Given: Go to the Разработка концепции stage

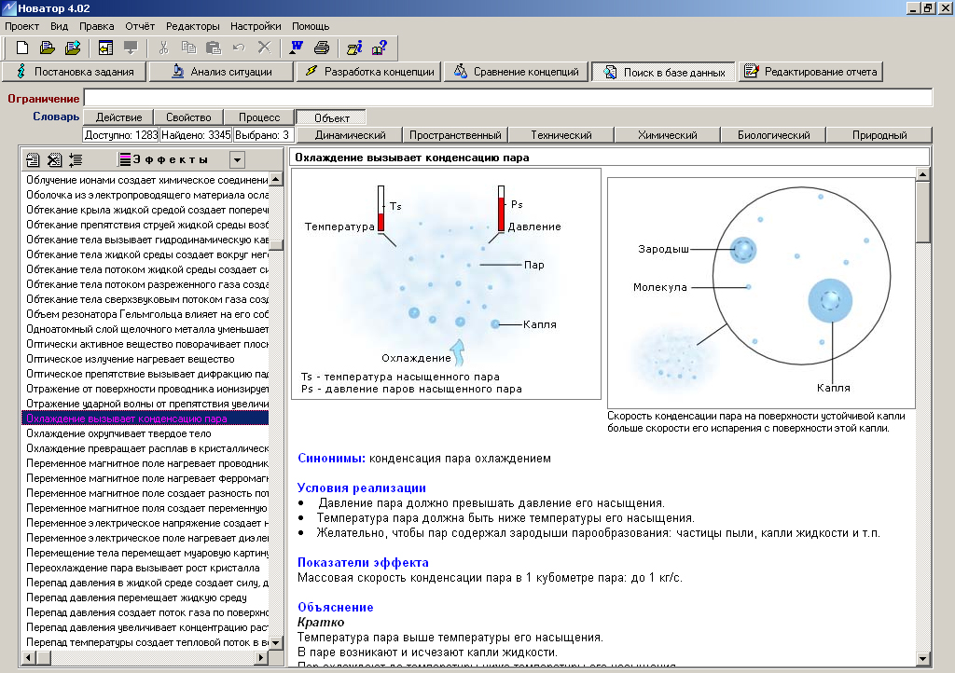Looking at the screenshot, I should pos(369,72).
